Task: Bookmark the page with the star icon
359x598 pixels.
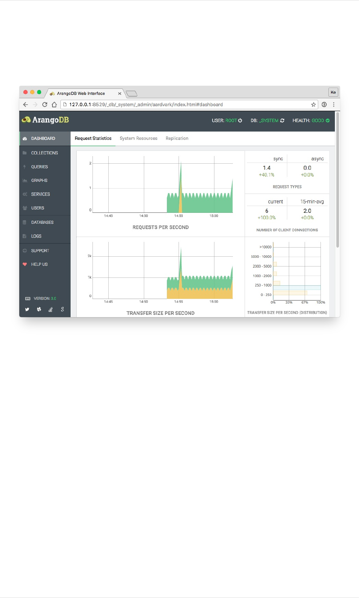Action: [x=313, y=105]
